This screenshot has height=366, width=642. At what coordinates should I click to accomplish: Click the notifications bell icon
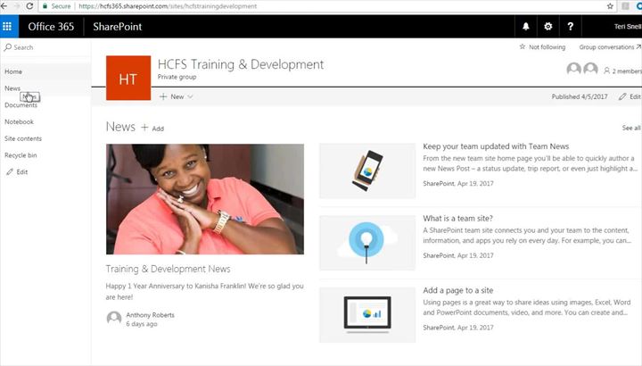point(526,27)
